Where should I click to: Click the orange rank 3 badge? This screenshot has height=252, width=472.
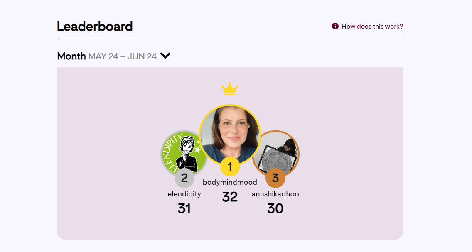(275, 178)
